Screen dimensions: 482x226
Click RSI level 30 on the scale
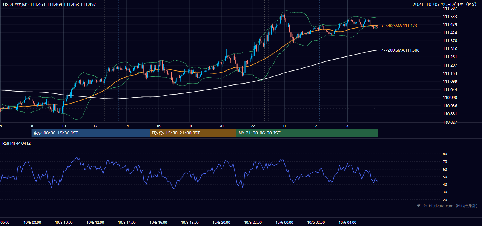(445, 192)
